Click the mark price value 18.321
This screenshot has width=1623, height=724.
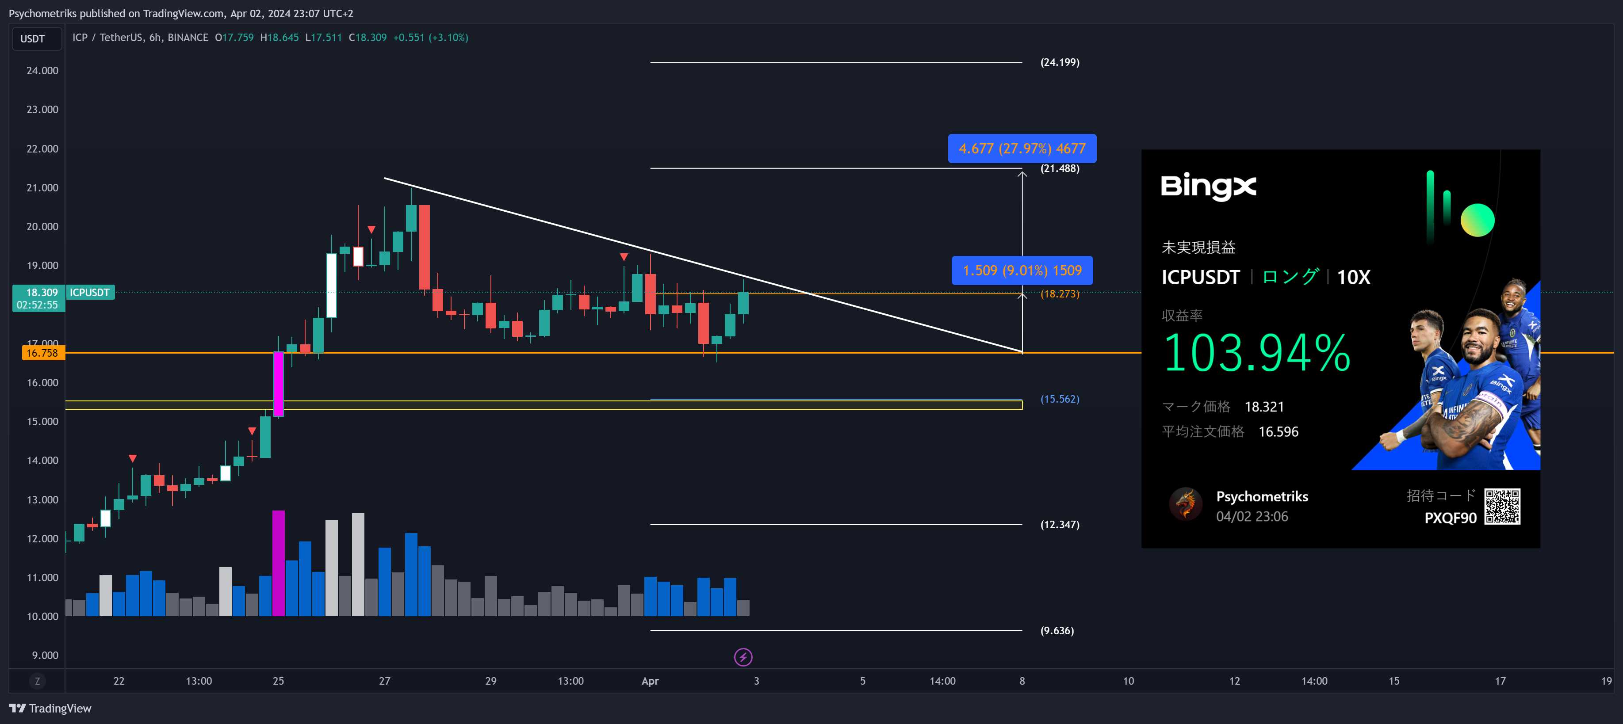point(1264,407)
